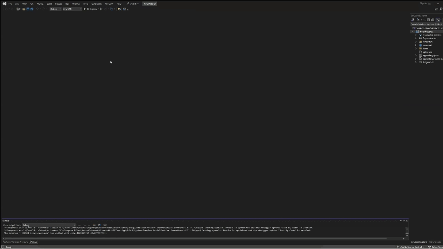Click the Connected Services node icon
Viewport: 443px width, 249px height.
pyautogui.click(x=421, y=35)
